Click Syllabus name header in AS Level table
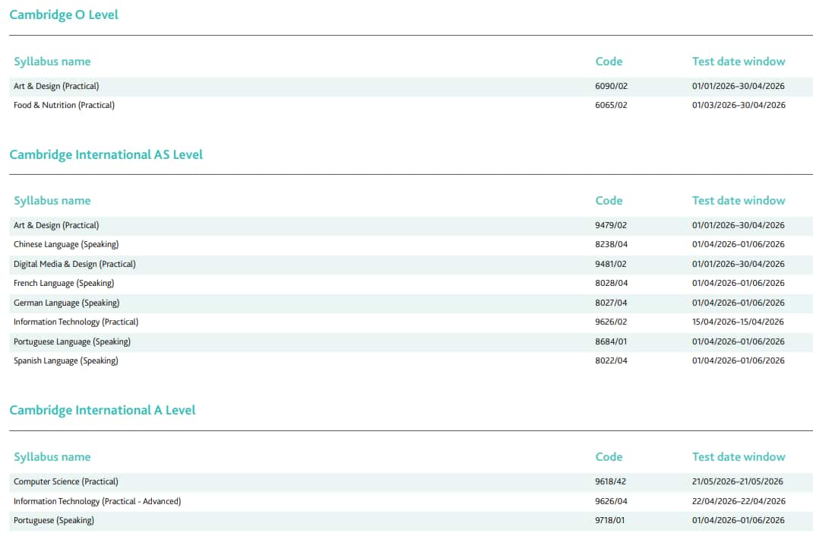 (x=52, y=201)
